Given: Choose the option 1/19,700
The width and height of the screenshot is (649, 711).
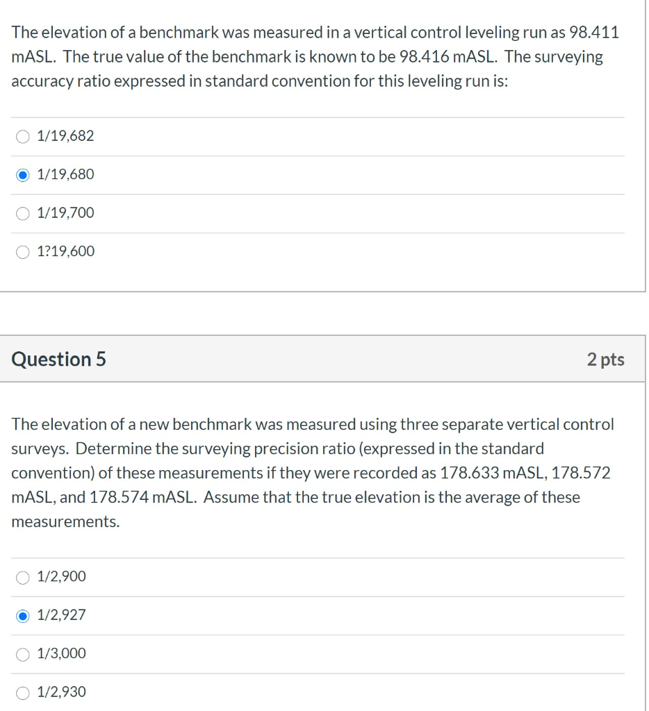Looking at the screenshot, I should tap(22, 213).
